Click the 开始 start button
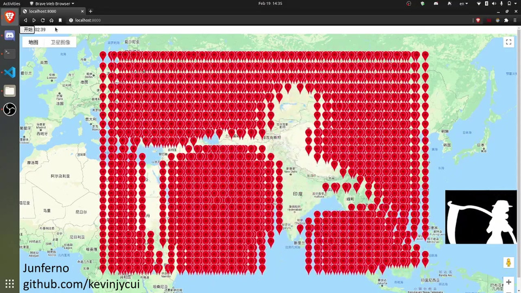This screenshot has width=521, height=293. [x=28, y=29]
